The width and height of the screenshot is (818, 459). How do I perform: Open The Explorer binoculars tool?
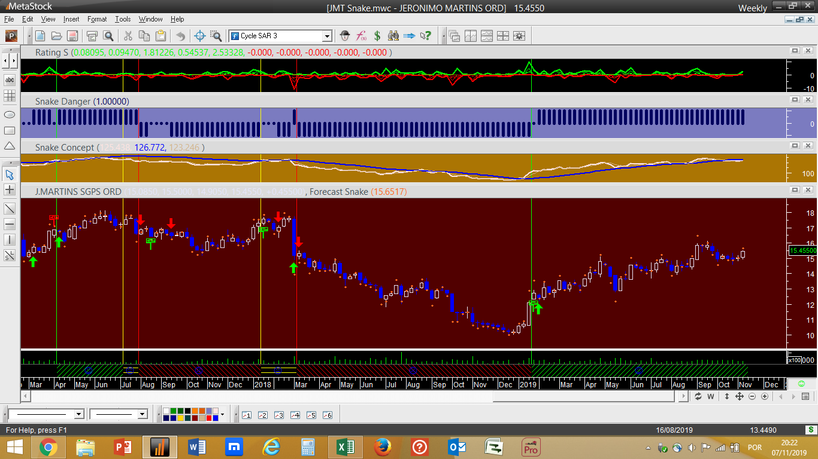[x=393, y=36]
